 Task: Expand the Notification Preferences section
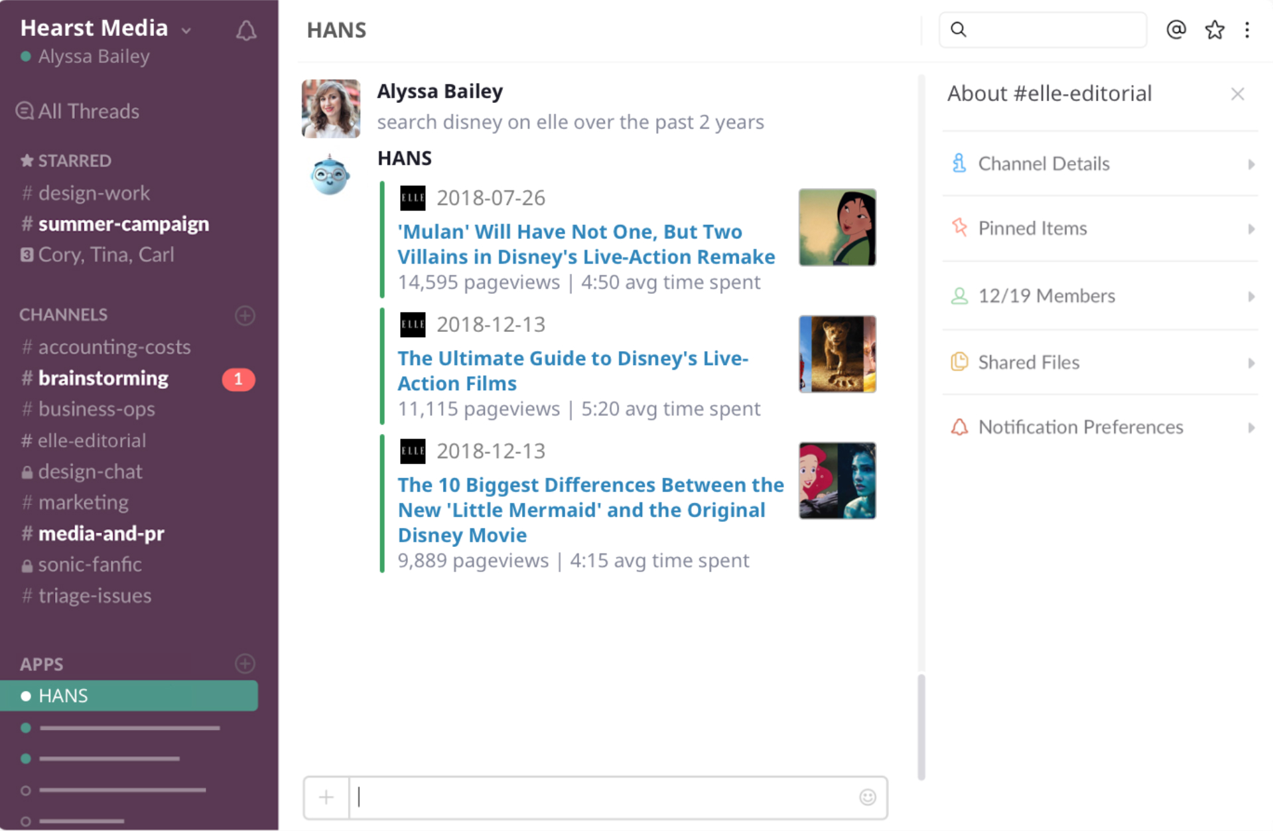1100,427
